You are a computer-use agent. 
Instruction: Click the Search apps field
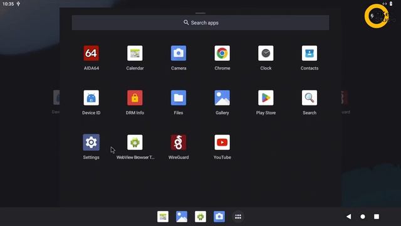pyautogui.click(x=200, y=23)
